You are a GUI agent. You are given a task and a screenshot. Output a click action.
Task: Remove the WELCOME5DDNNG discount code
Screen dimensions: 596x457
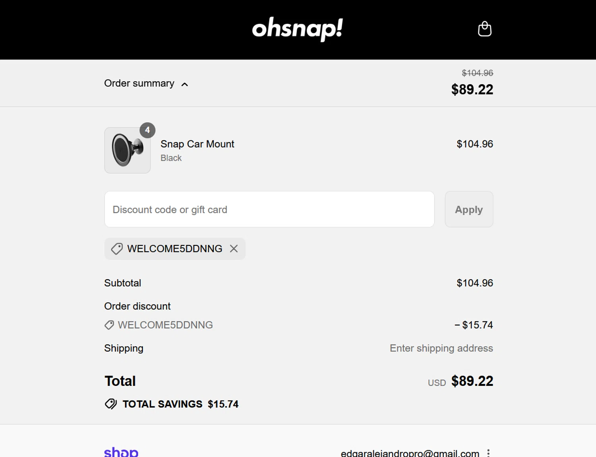point(234,249)
